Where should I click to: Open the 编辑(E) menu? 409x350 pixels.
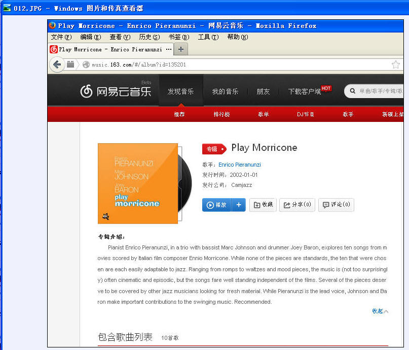(x=91, y=37)
